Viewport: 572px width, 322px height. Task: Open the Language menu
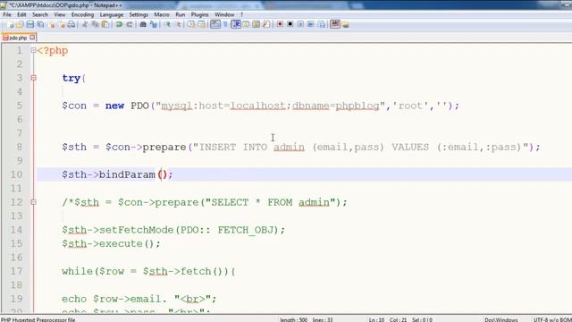(x=111, y=14)
